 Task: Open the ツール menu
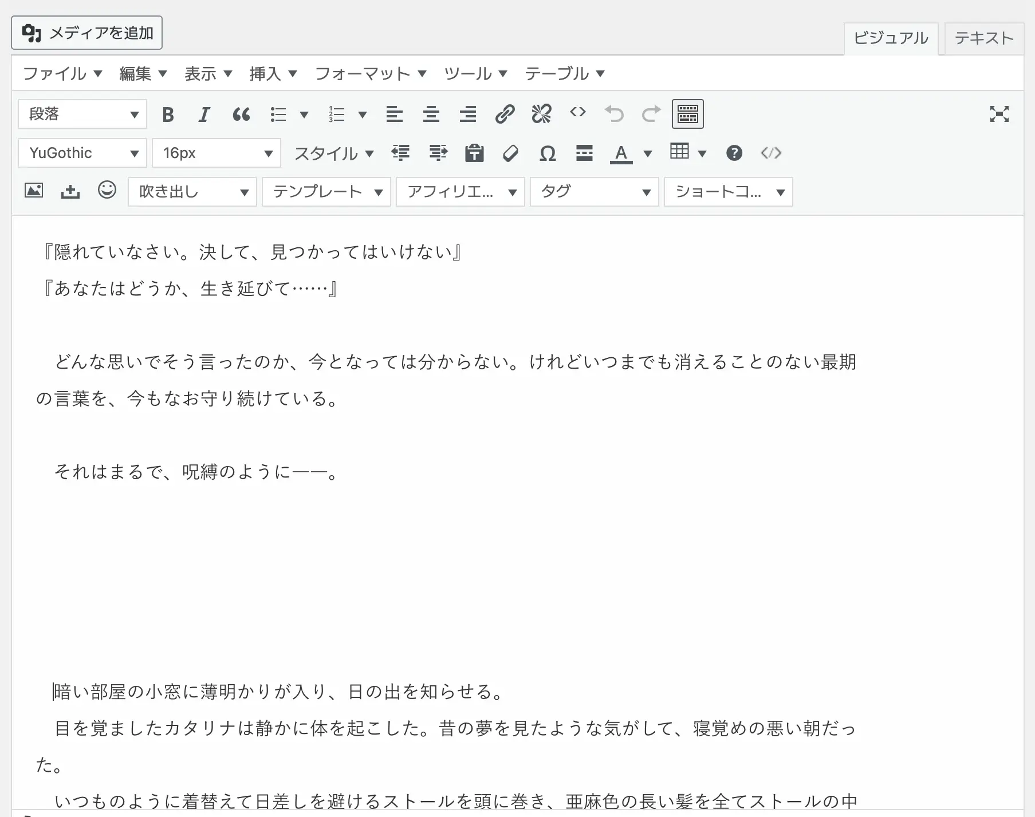(x=475, y=73)
